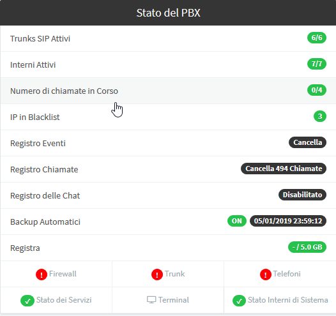The image size is (336, 316).
Task: Select the Registro Chiamate row label
Action: tap(44, 170)
